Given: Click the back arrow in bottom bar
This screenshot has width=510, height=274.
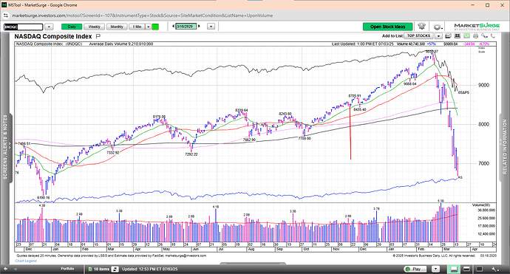Looking at the screenshot, I should coord(5,269).
